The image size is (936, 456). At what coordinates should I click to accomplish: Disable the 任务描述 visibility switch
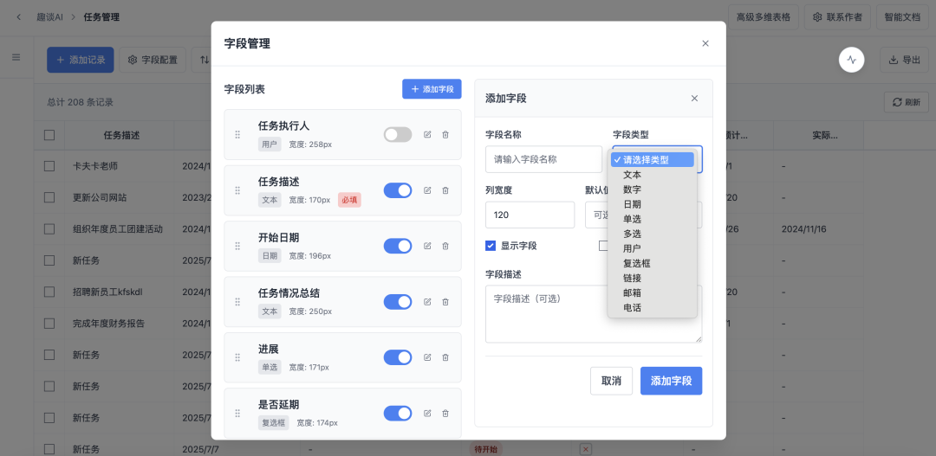(x=398, y=190)
